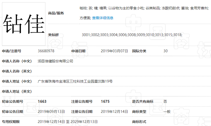Viewport: 211px width, 126px height.
Task: Click the 申请人名称（英文） label
Action: (x=17, y=71)
